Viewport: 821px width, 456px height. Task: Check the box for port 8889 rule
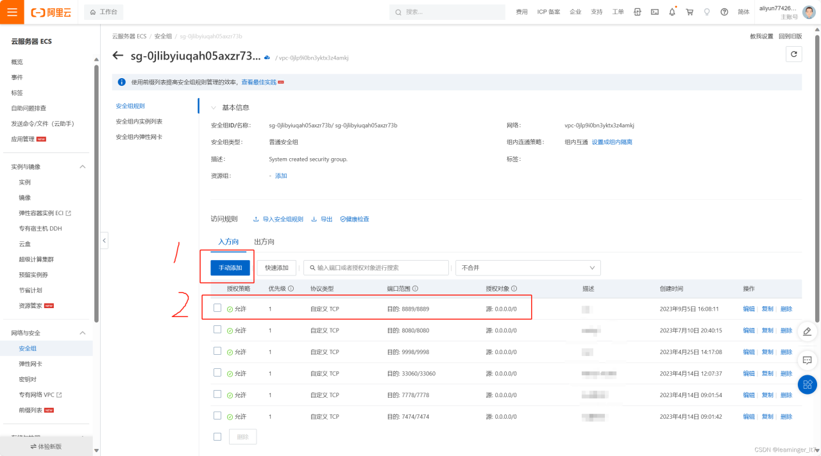pyautogui.click(x=217, y=308)
